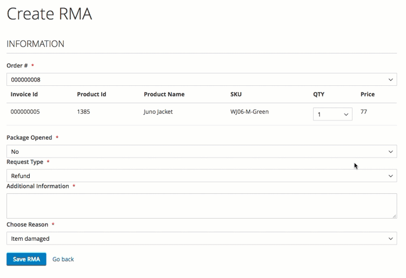Viewport: 406px width, 278px height.
Task: Click the Price column header
Action: click(368, 94)
